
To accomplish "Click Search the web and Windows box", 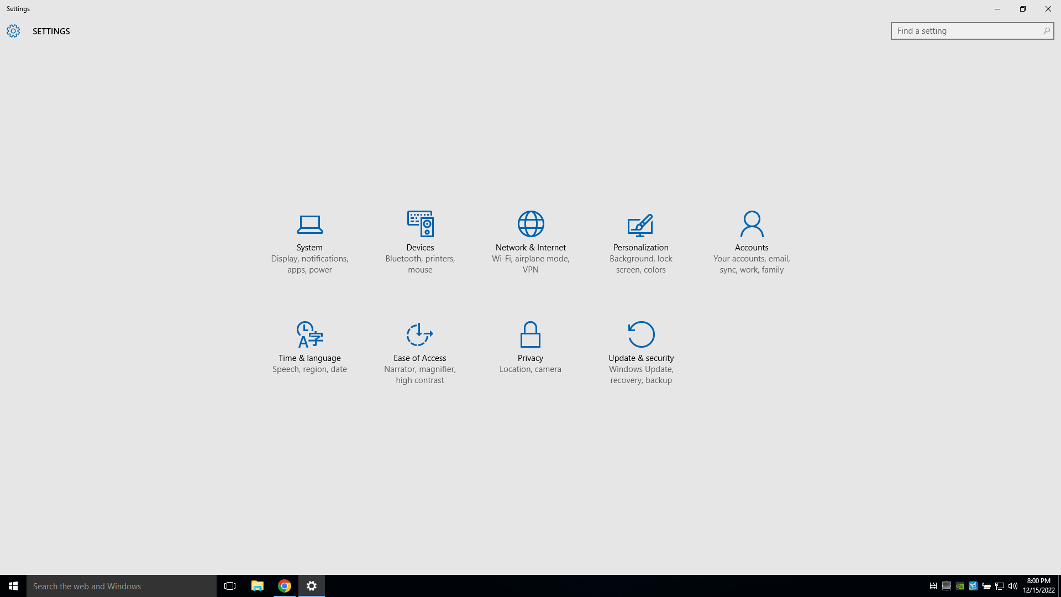I will tap(122, 586).
